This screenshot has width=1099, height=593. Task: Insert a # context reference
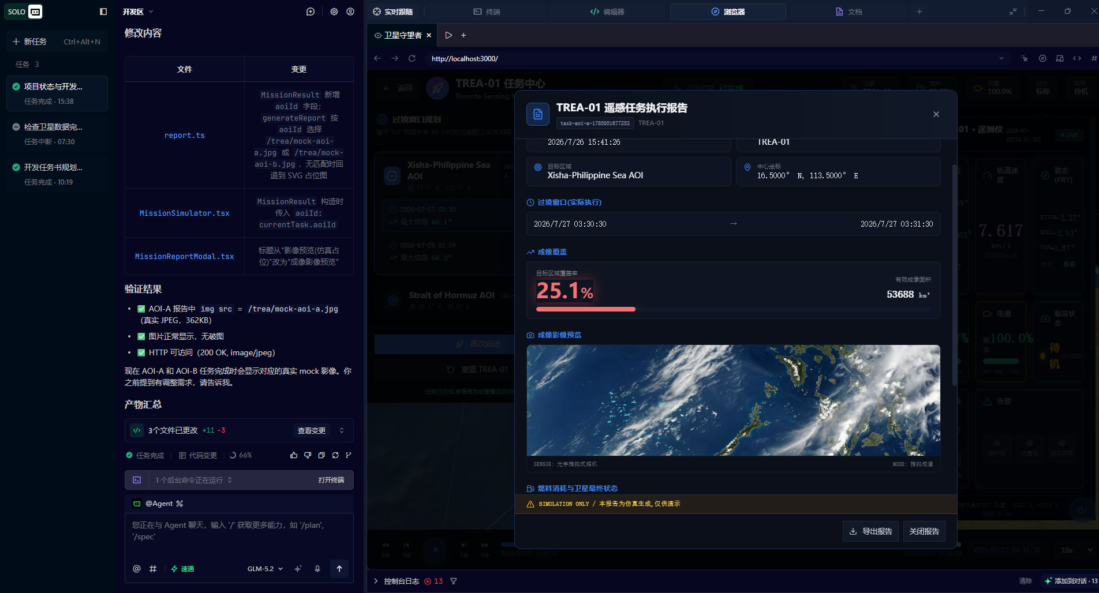(x=153, y=569)
